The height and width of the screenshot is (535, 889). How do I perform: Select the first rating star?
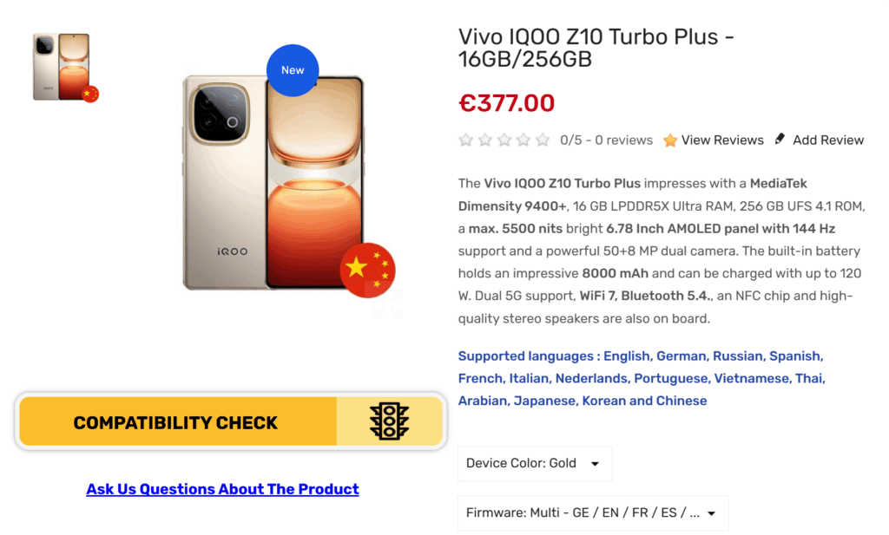coord(466,140)
